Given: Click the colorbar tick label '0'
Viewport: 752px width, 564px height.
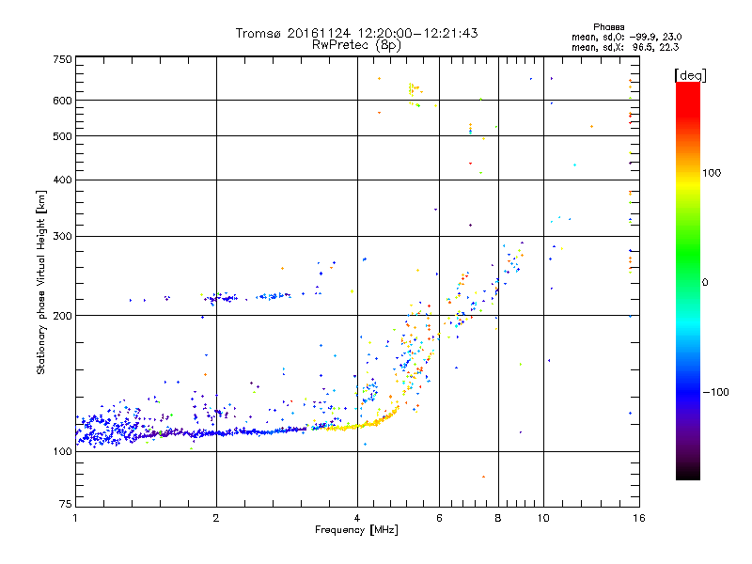Looking at the screenshot, I should (705, 282).
